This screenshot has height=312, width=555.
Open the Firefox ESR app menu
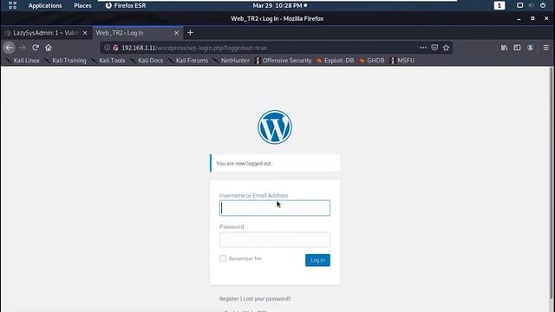pyautogui.click(x=126, y=6)
